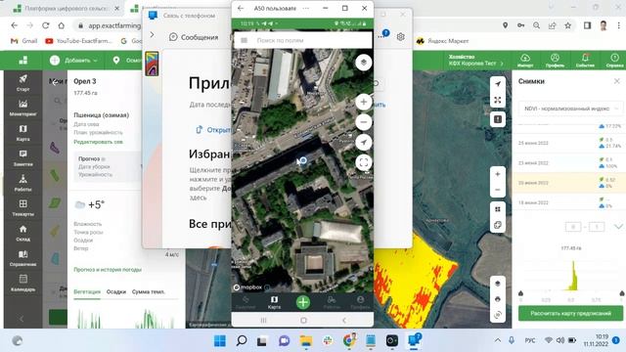Click the right histogram slider handle
This screenshot has width=626, height=352.
(622, 293)
